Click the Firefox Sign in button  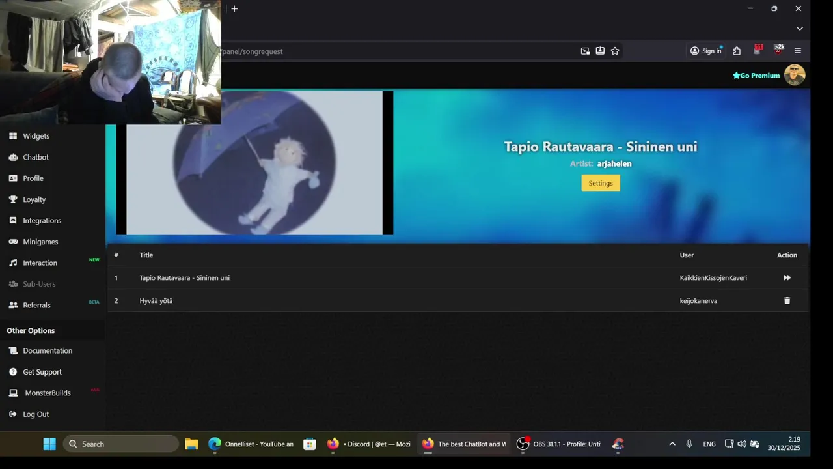click(x=706, y=51)
